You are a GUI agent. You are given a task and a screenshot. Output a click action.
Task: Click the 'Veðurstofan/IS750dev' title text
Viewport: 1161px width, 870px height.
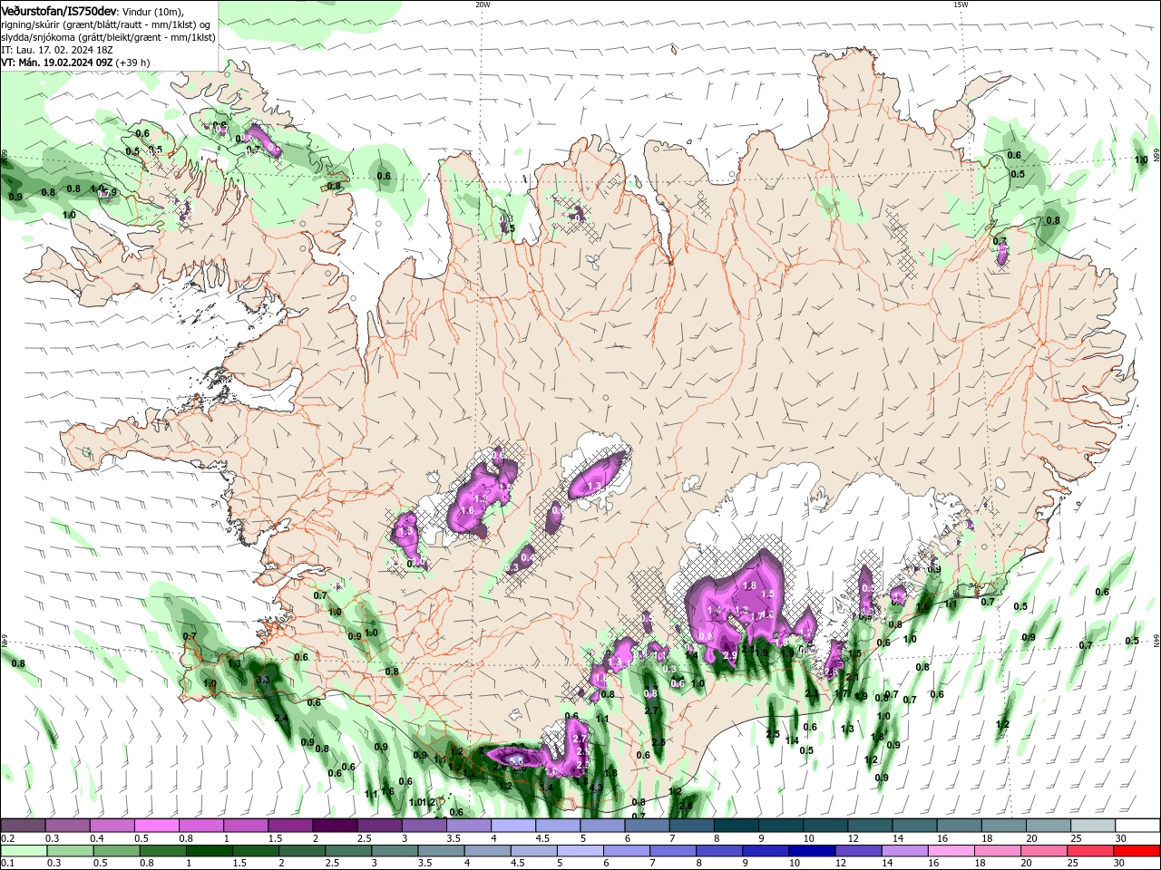[x=59, y=10]
